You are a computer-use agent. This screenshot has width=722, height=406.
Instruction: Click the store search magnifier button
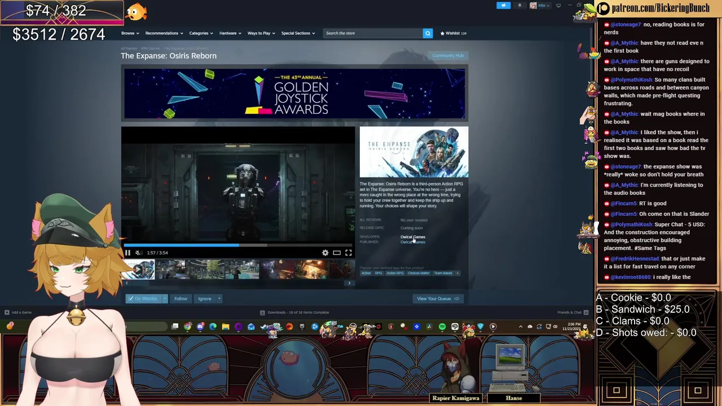coord(428,33)
